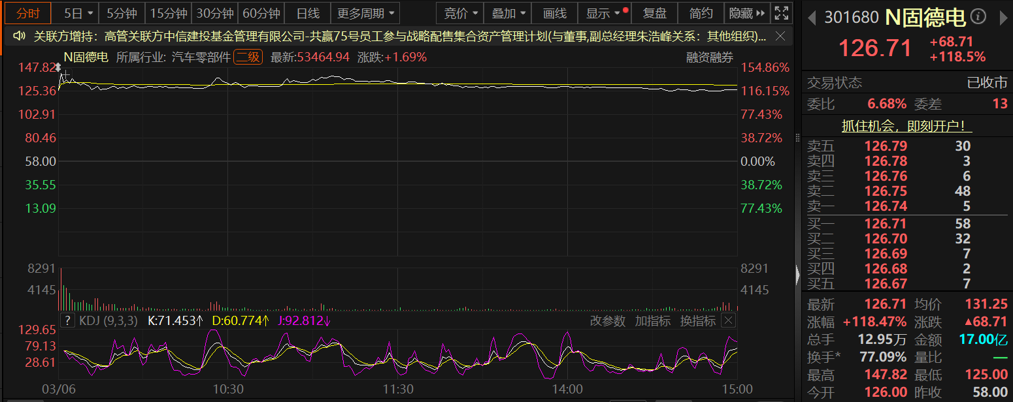
Task: Switch to the 日线 daily chart tab
Action: 308,13
